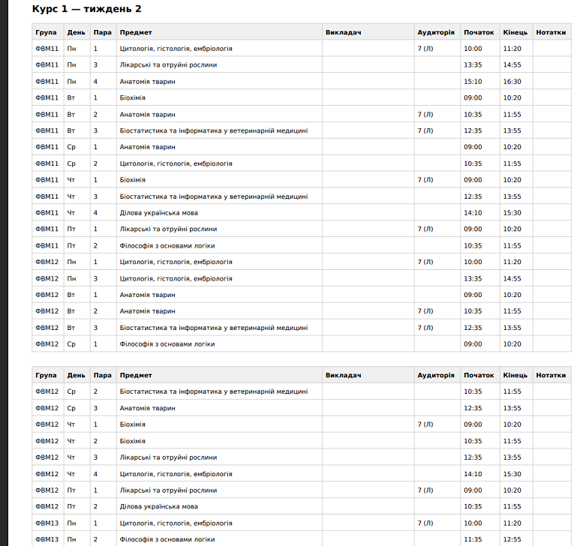
Task: Click the 12:55 end time cell
Action: point(512,539)
